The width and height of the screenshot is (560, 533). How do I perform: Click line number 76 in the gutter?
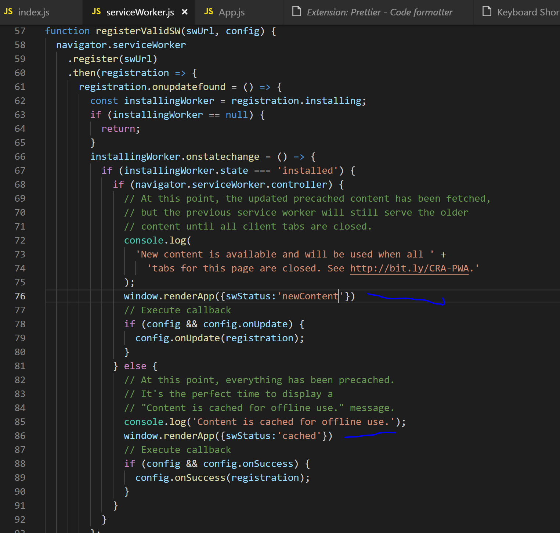(20, 296)
